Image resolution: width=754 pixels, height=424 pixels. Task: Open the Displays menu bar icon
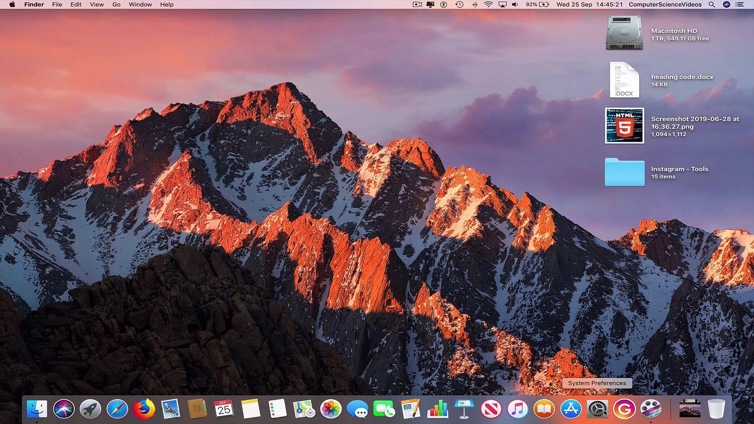[x=430, y=4]
